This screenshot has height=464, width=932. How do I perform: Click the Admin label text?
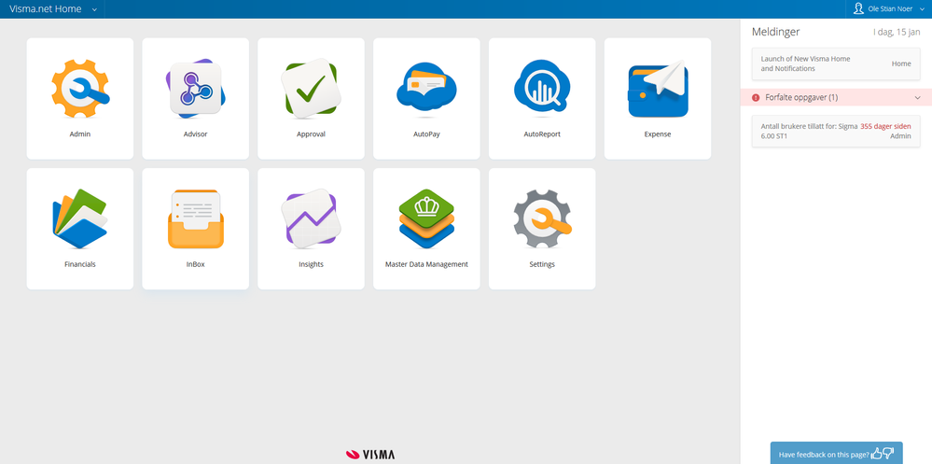(x=79, y=134)
